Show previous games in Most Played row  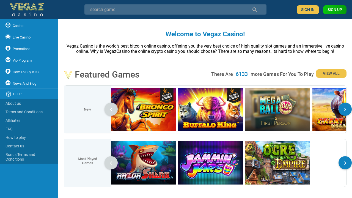pyautogui.click(x=111, y=163)
